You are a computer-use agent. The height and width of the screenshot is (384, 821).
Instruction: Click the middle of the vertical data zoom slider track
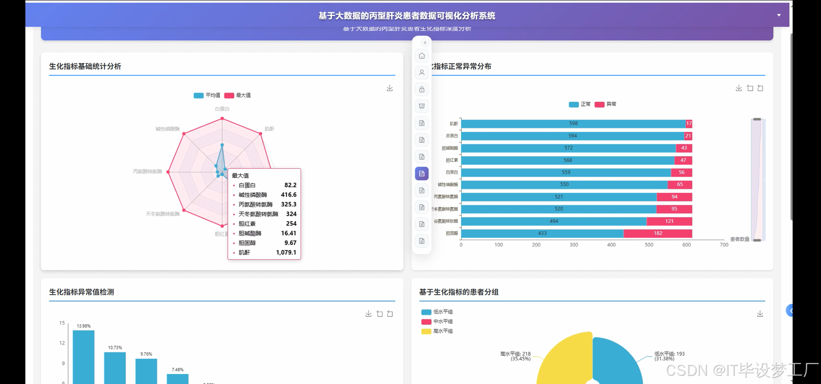pyautogui.click(x=757, y=180)
